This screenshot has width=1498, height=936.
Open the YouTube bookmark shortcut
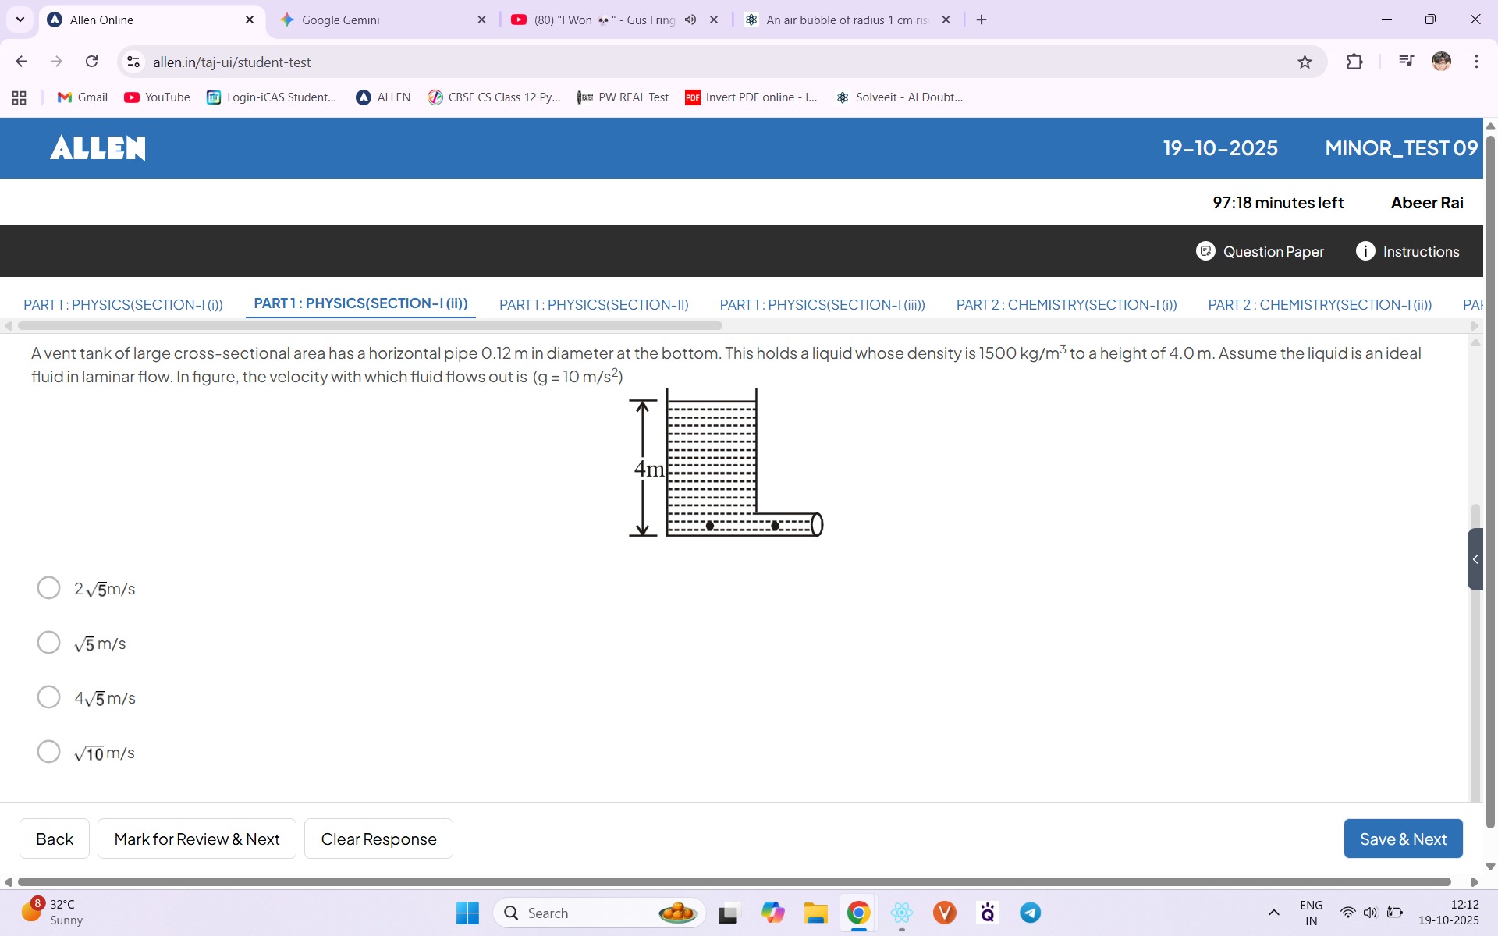pos(157,97)
